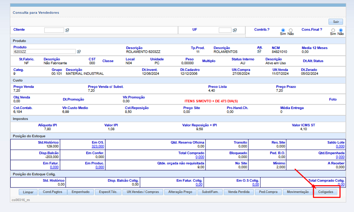Click the Alíquota IPI value 7,80

pos(47,129)
